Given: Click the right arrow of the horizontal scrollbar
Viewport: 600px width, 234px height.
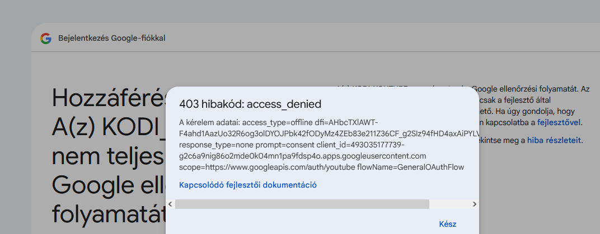Looking at the screenshot, I should tap(475, 204).
